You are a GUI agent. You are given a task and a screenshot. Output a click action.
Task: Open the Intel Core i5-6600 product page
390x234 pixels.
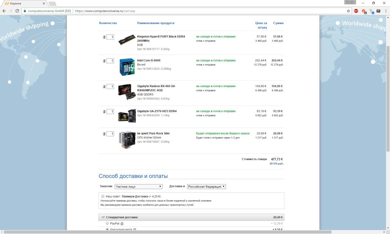(149, 60)
